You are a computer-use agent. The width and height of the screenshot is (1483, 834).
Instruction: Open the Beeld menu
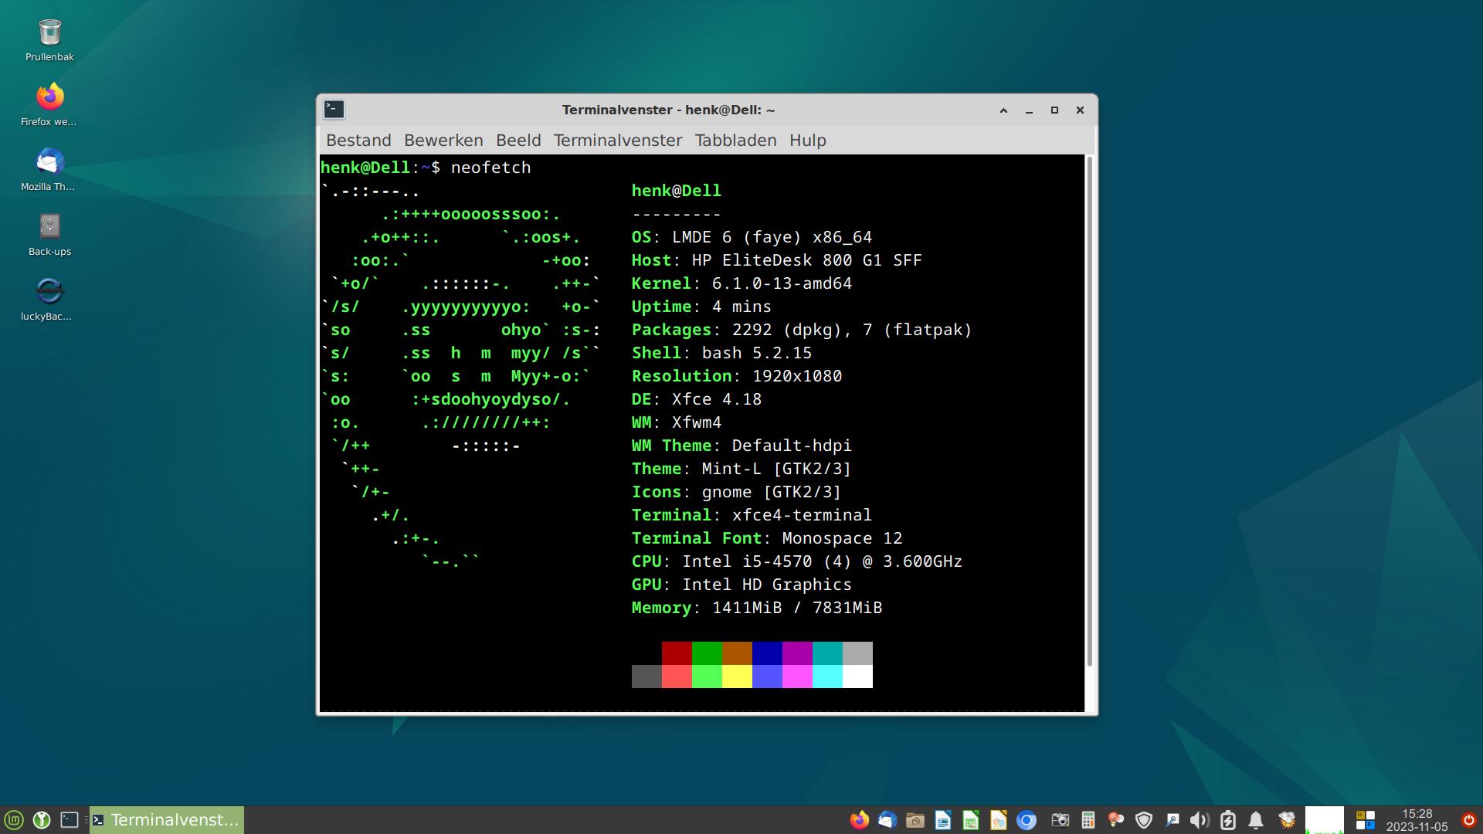click(x=518, y=141)
